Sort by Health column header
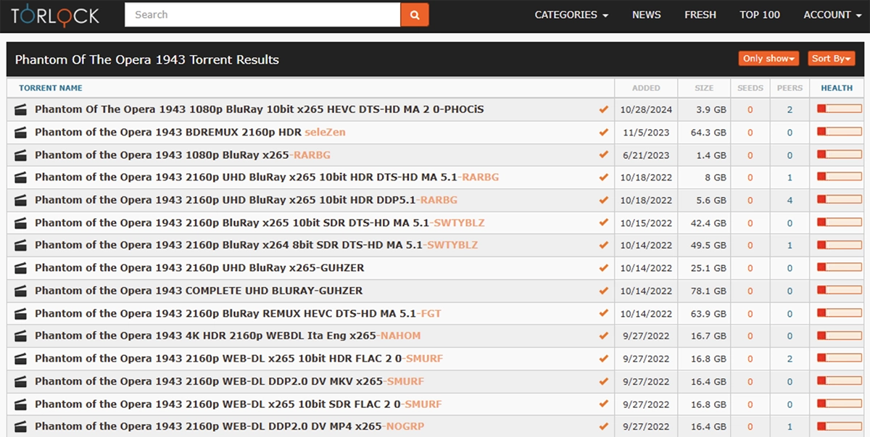This screenshot has height=437, width=870. (x=837, y=88)
